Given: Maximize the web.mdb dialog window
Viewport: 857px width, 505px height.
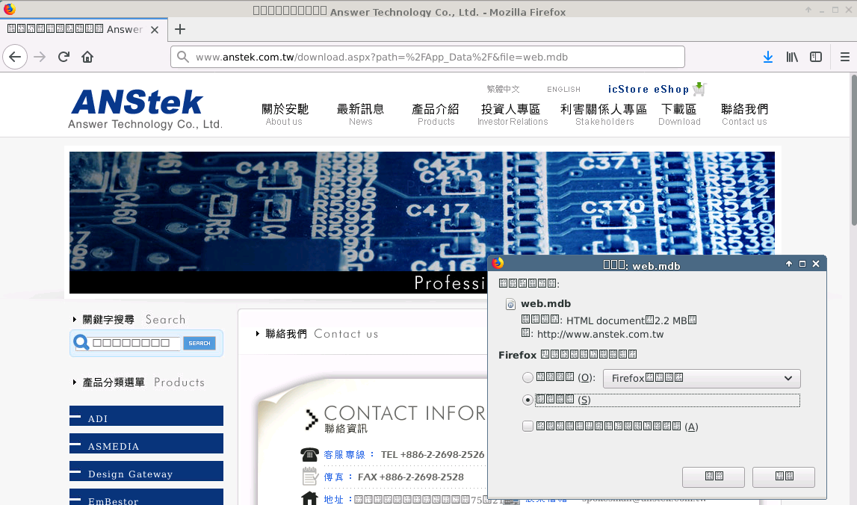Looking at the screenshot, I should pos(802,264).
